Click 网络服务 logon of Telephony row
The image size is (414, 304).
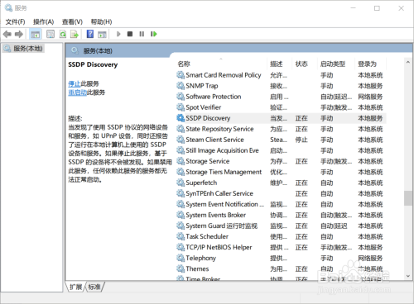(370, 258)
